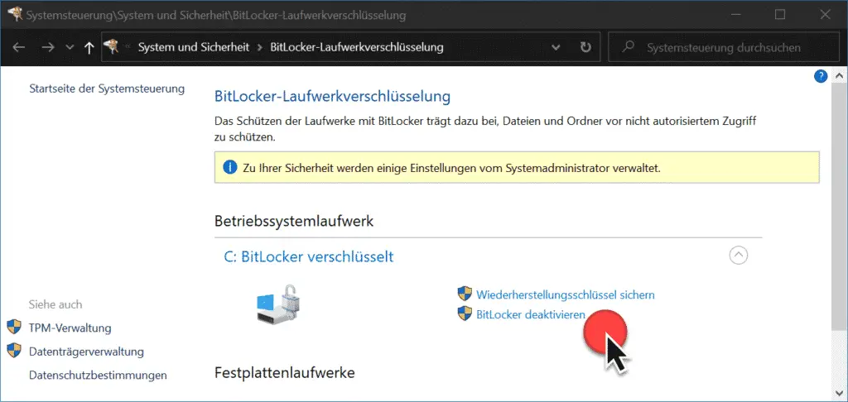Select BitLocker-Laufwerkverschlüsselung breadcrumb
Image resolution: width=848 pixels, height=402 pixels.
pyautogui.click(x=356, y=47)
